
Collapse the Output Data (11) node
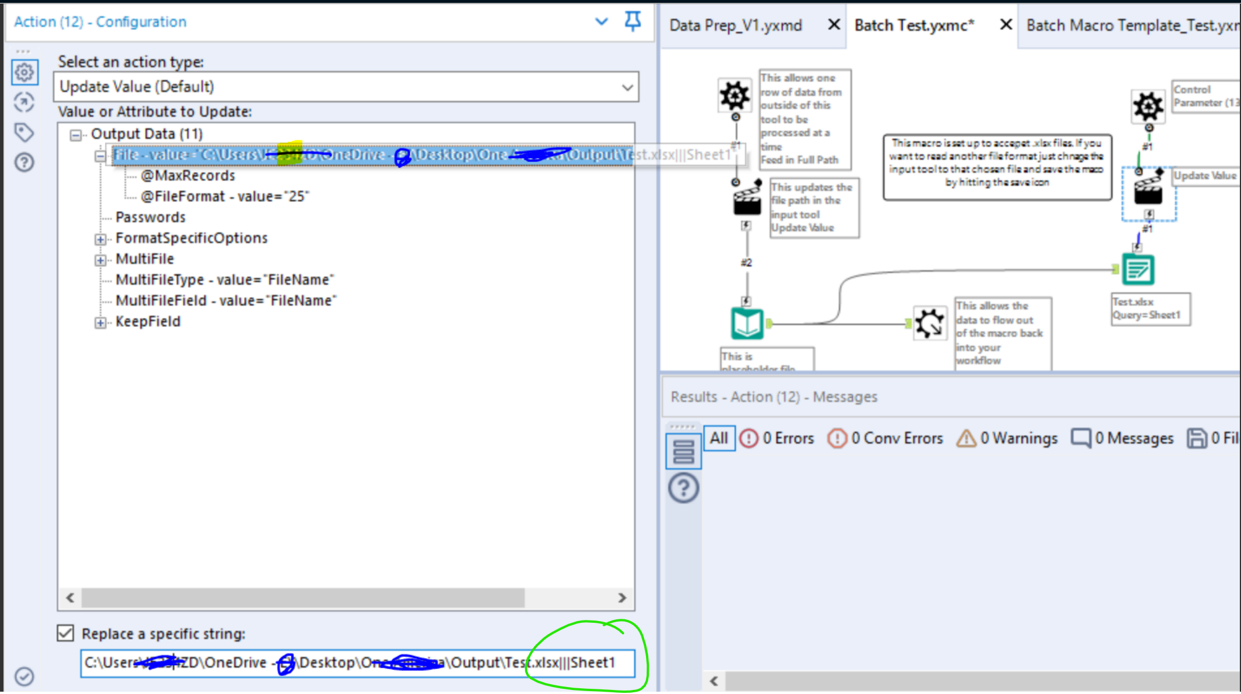(75, 135)
